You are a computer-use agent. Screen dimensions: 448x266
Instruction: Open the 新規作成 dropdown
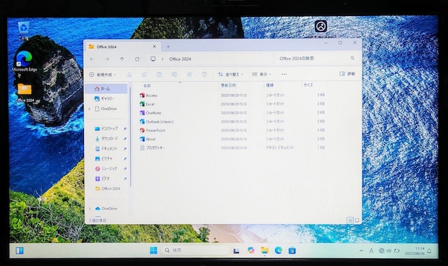pos(103,75)
